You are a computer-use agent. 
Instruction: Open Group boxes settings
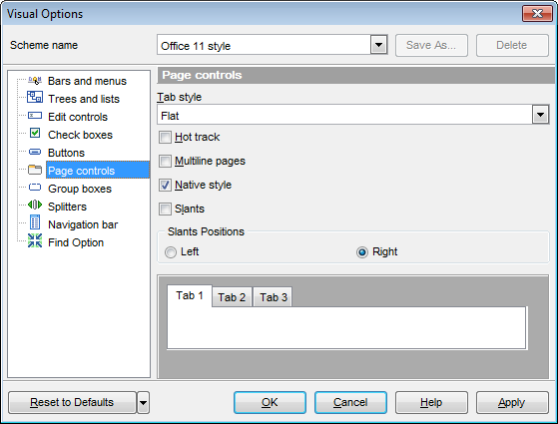[80, 189]
